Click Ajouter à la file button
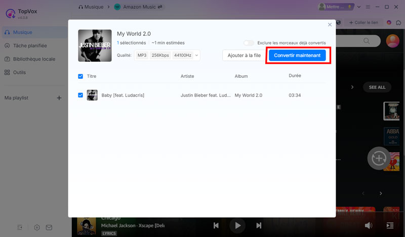405x237 pixels. pos(244,56)
